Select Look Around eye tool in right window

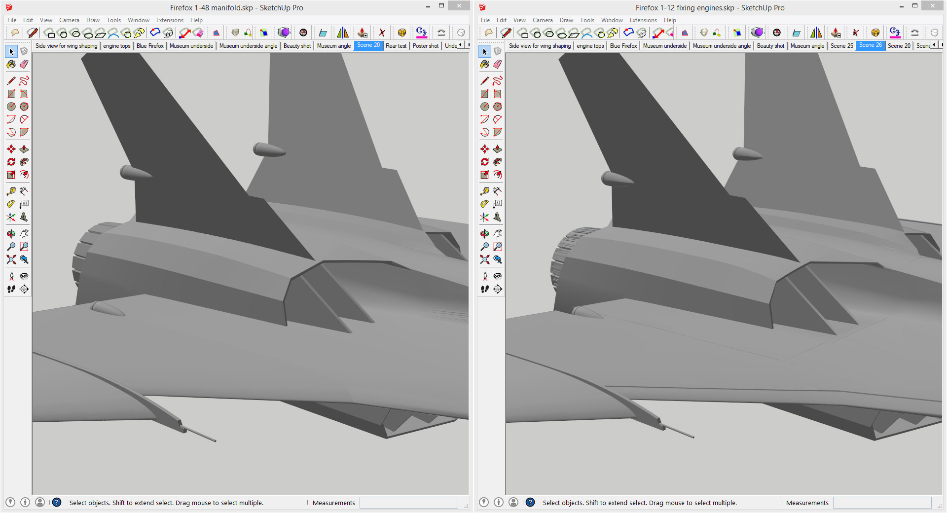pos(498,276)
